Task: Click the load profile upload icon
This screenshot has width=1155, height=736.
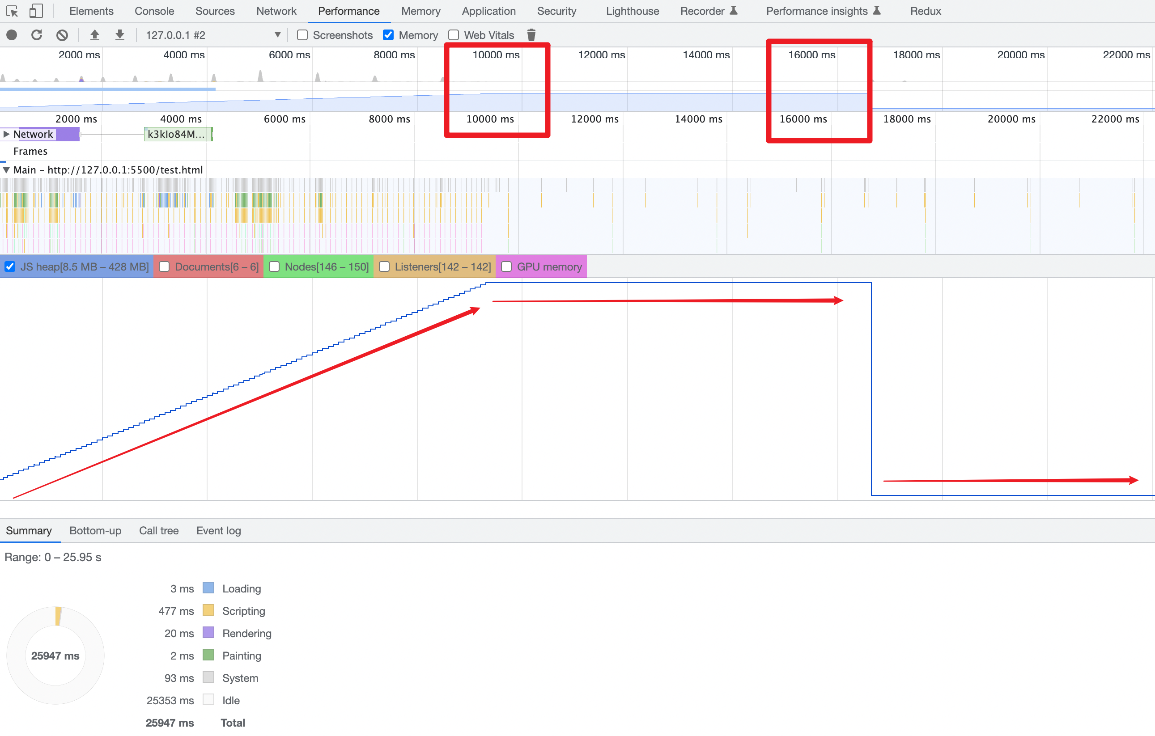Action: [94, 35]
